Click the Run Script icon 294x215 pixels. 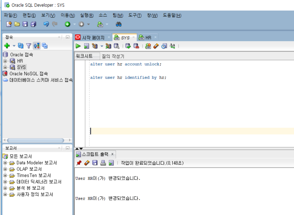(86, 46)
